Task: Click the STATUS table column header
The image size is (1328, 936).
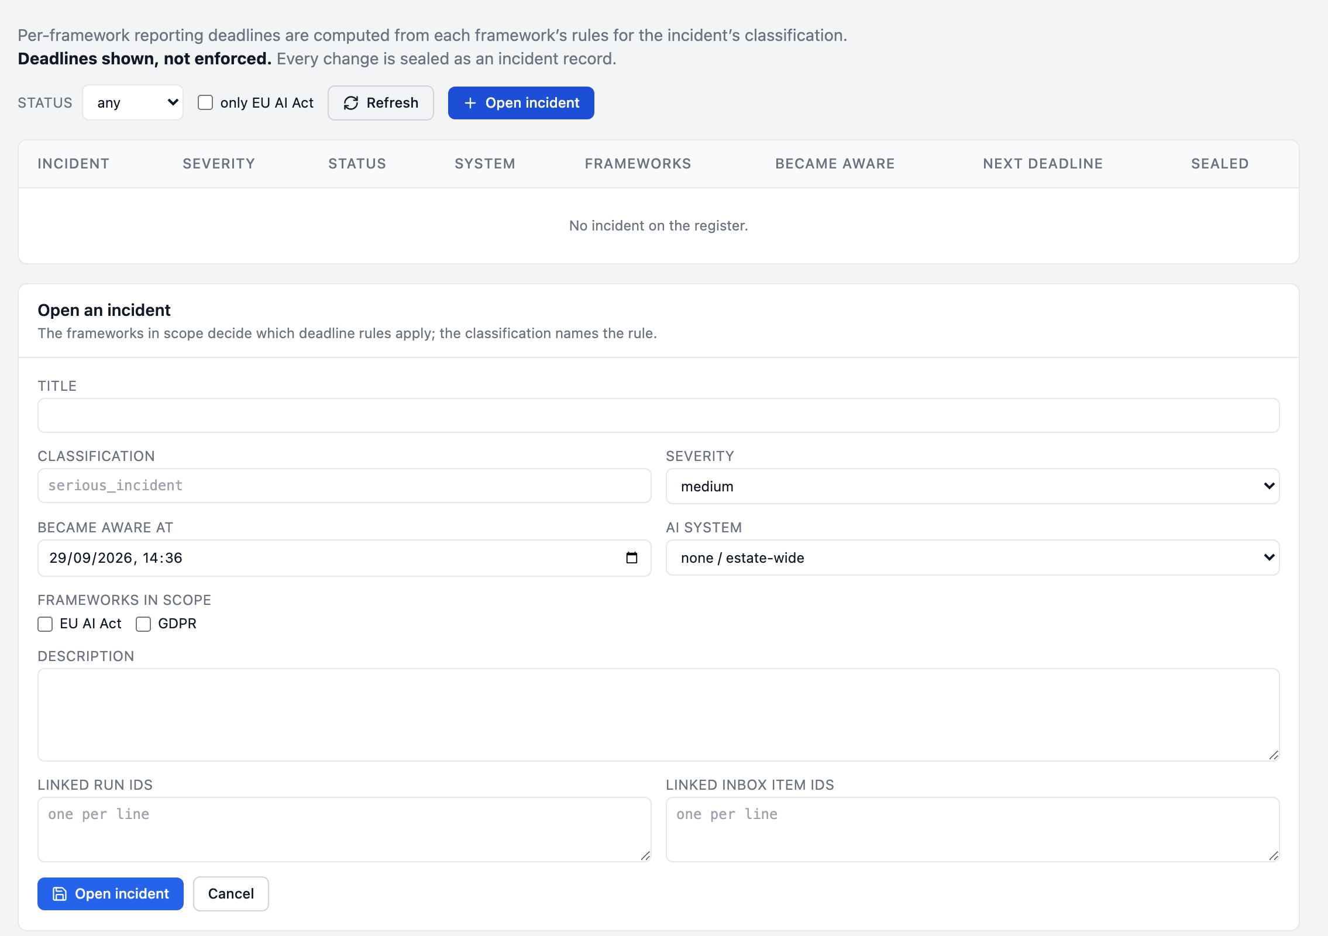Action: pos(357,164)
